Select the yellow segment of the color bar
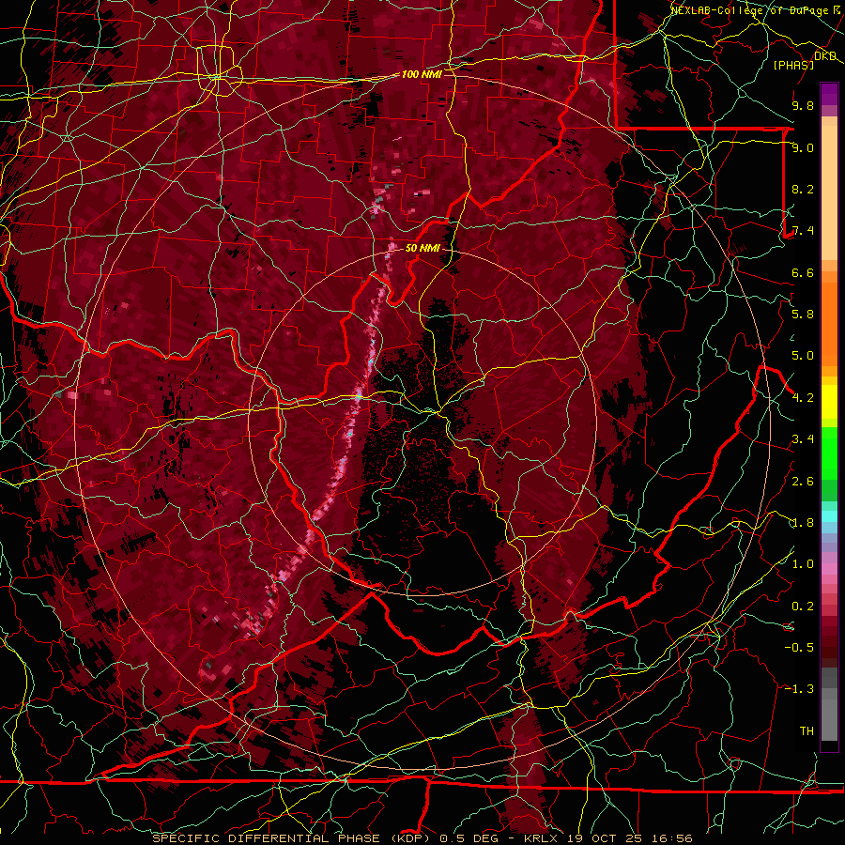Viewport: 845px width, 845px height. coord(829,402)
